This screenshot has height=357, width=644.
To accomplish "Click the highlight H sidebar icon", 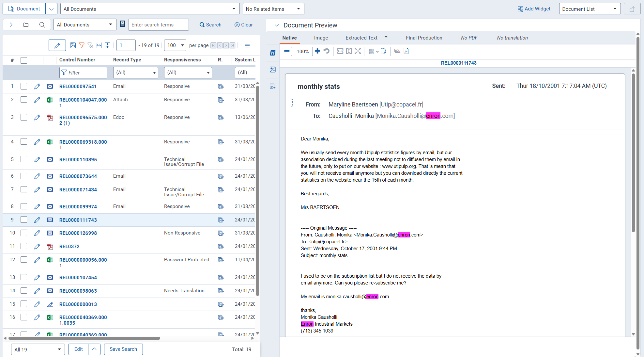I will pyautogui.click(x=273, y=53).
